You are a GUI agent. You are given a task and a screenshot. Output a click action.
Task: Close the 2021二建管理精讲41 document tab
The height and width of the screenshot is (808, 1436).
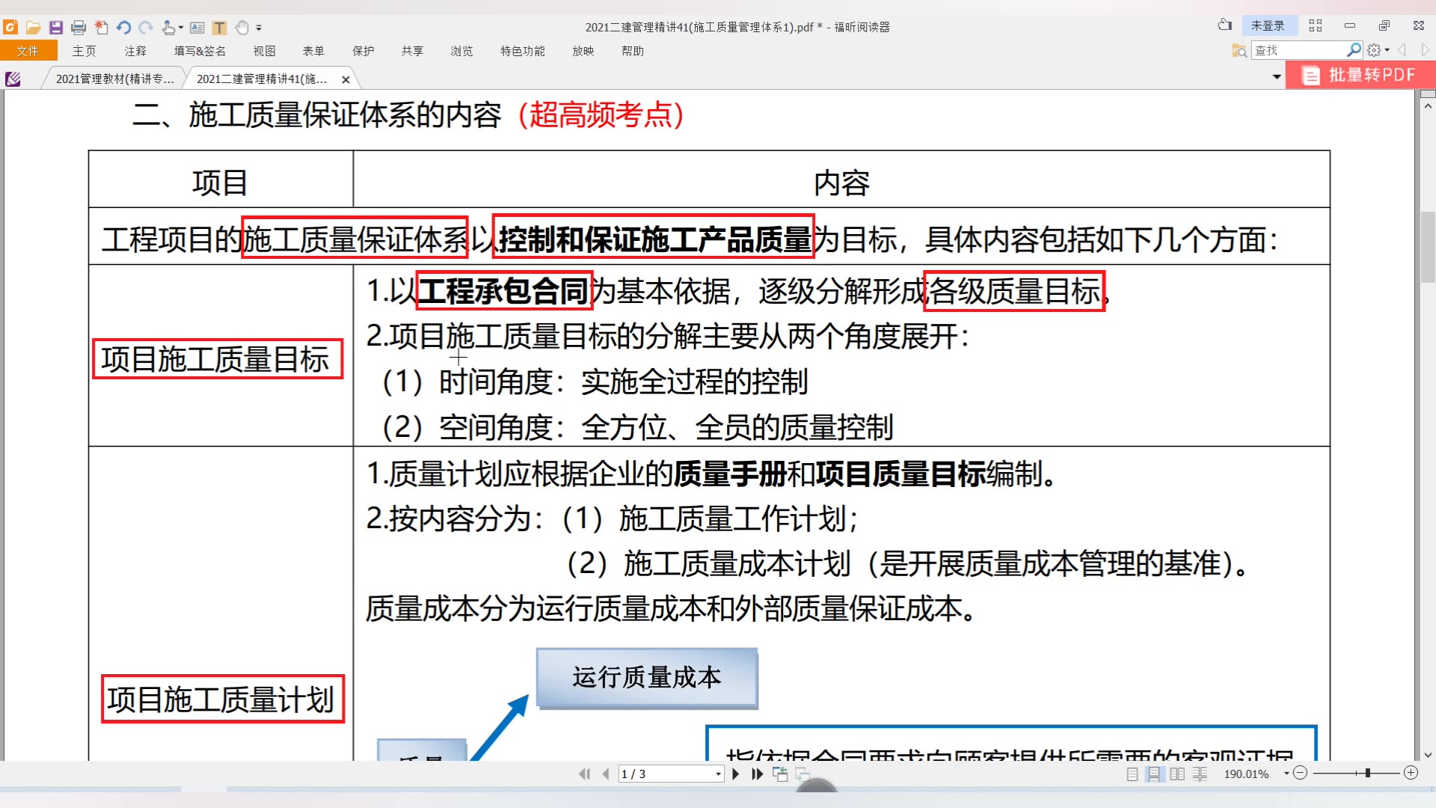(x=346, y=79)
